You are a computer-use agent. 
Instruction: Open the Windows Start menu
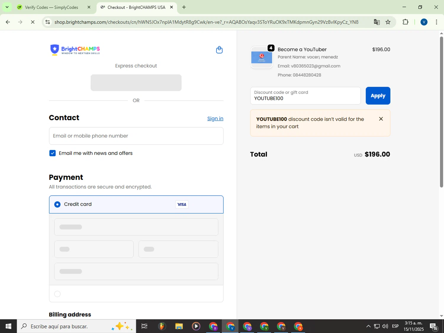(8, 326)
